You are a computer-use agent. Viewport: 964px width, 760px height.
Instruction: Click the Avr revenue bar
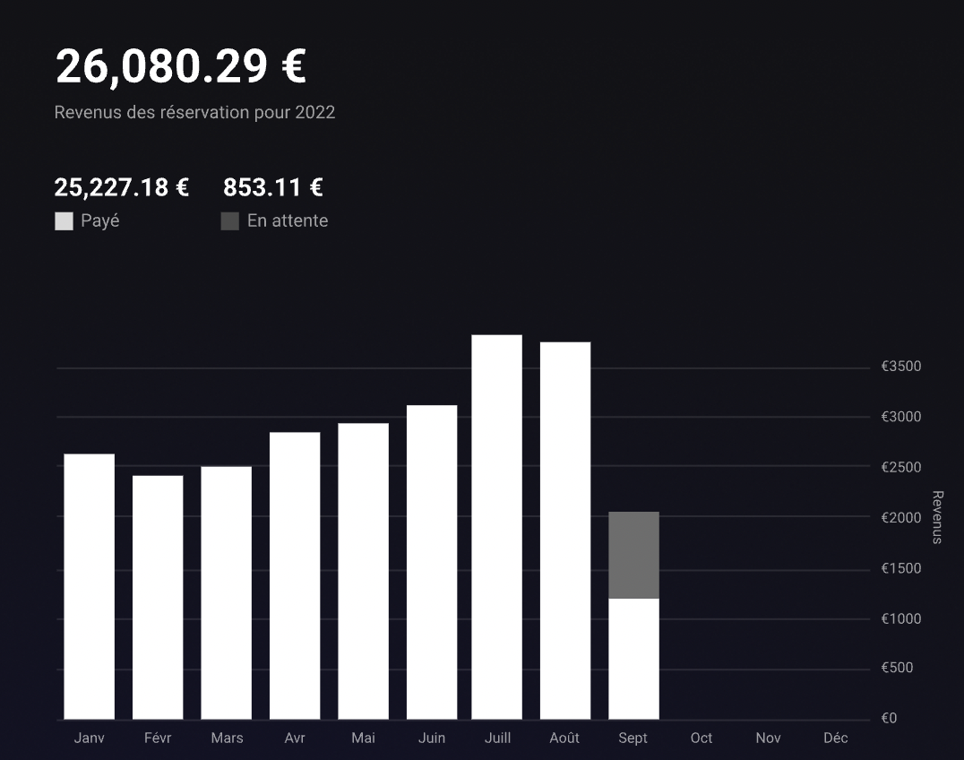[x=295, y=576]
